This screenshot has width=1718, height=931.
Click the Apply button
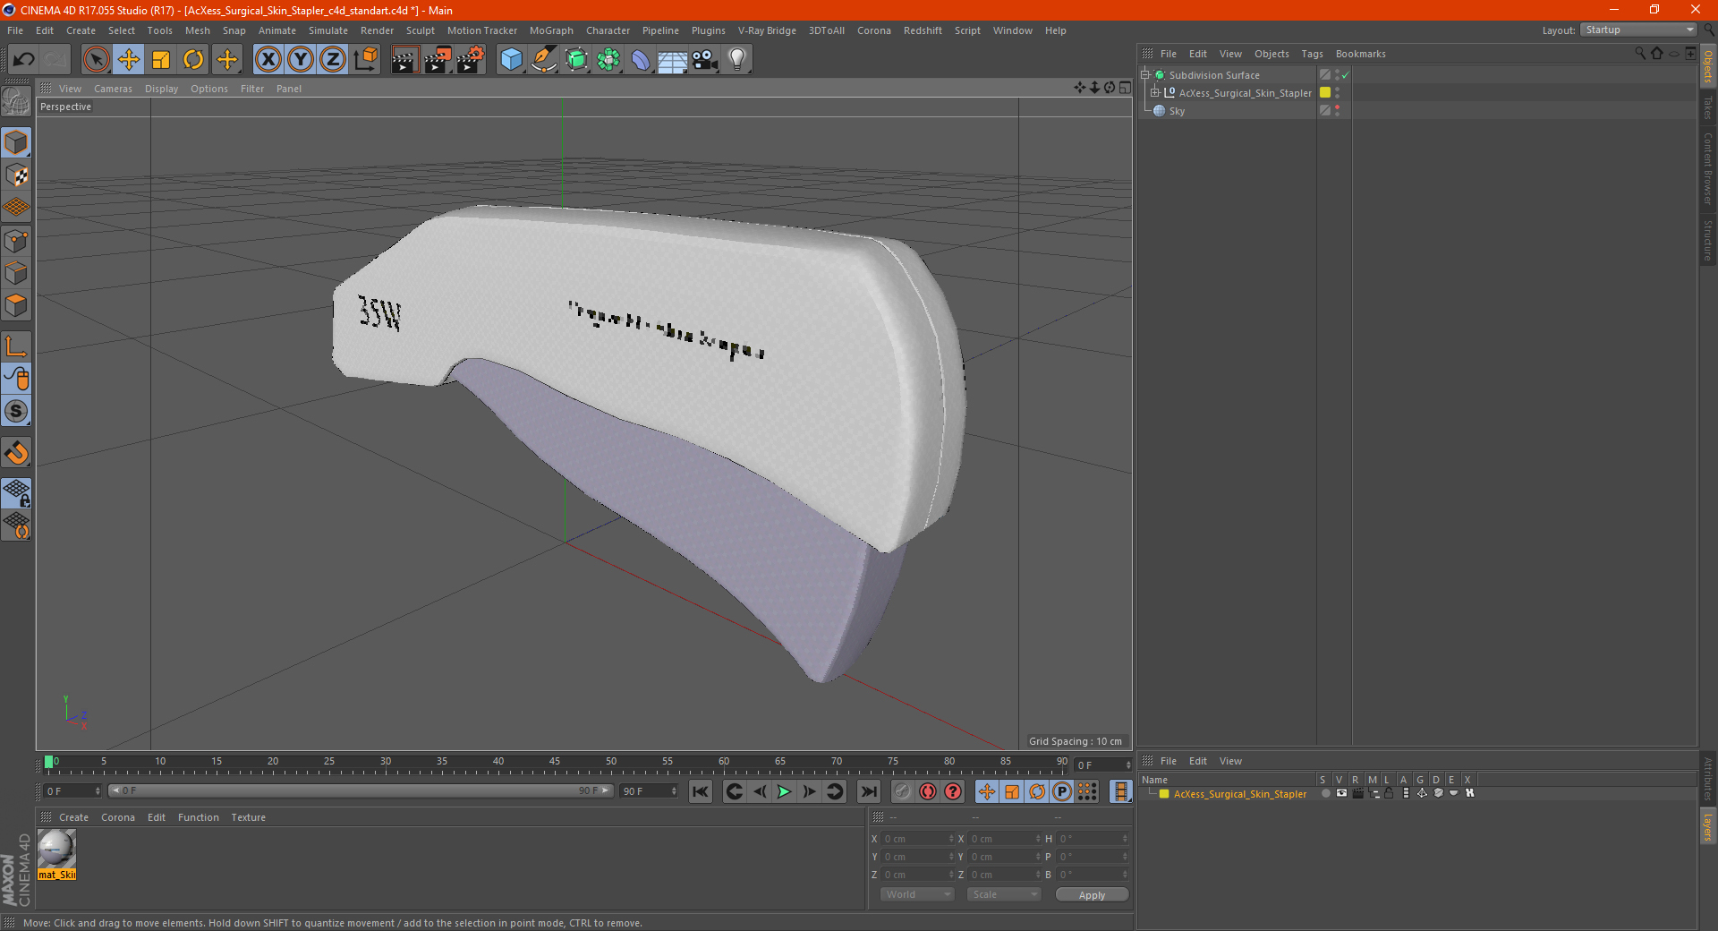tap(1092, 895)
